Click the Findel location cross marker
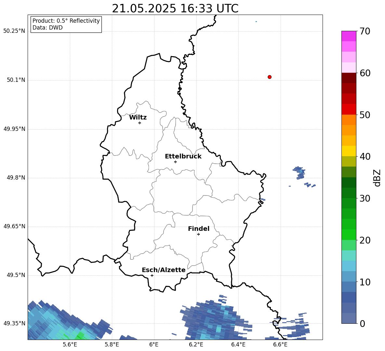 pyautogui.click(x=198, y=234)
